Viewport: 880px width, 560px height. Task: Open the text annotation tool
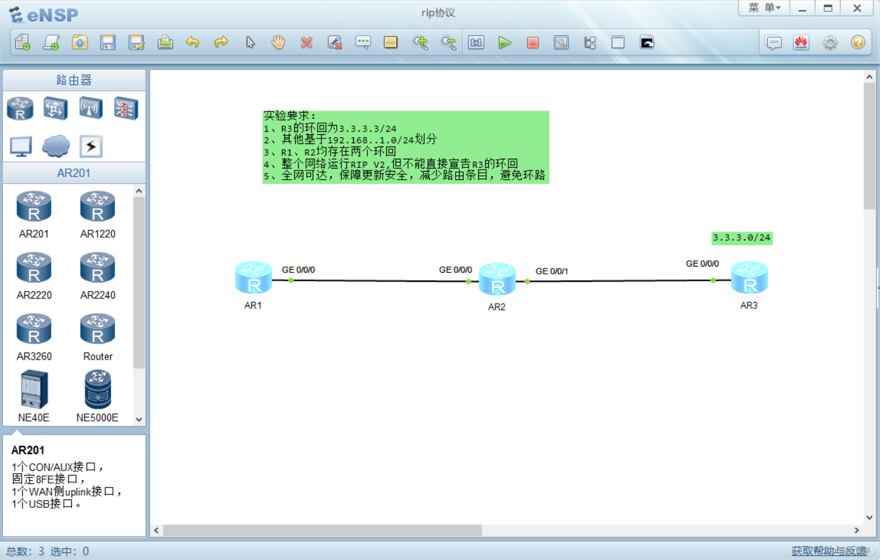pos(363,42)
